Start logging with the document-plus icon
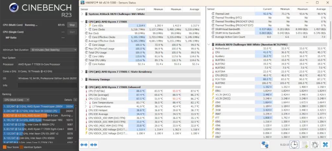The image size is (332, 151). tap(305, 145)
